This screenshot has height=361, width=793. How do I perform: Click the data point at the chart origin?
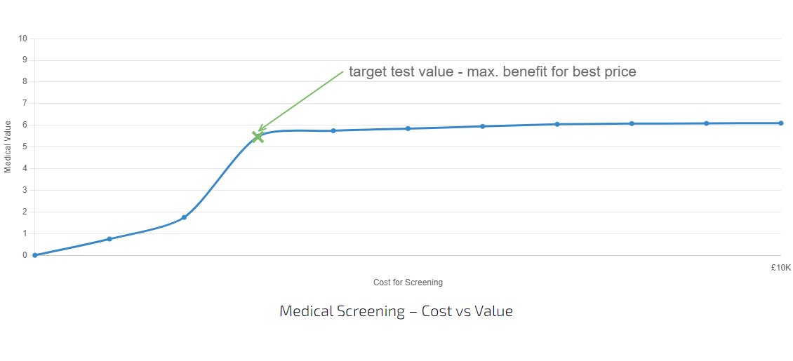[x=34, y=255]
